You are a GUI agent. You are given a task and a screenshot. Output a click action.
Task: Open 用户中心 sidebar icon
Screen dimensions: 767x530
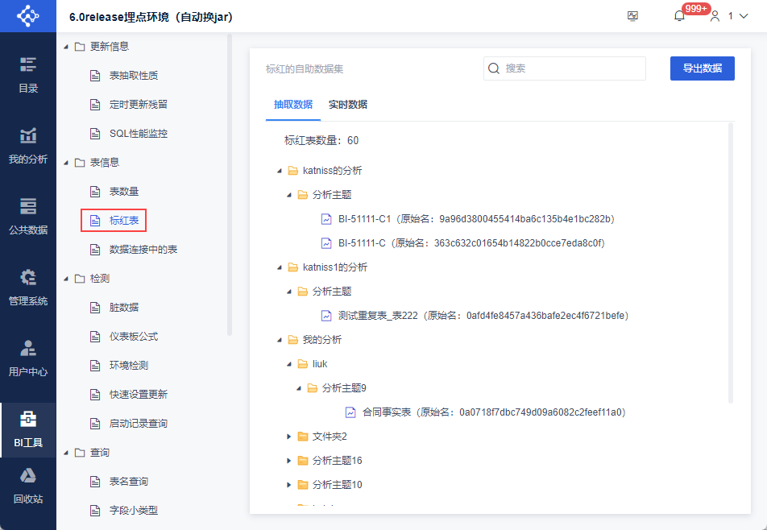tap(28, 358)
